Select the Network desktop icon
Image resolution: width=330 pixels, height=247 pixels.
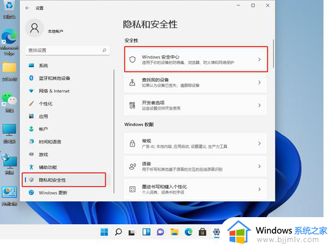9,164
